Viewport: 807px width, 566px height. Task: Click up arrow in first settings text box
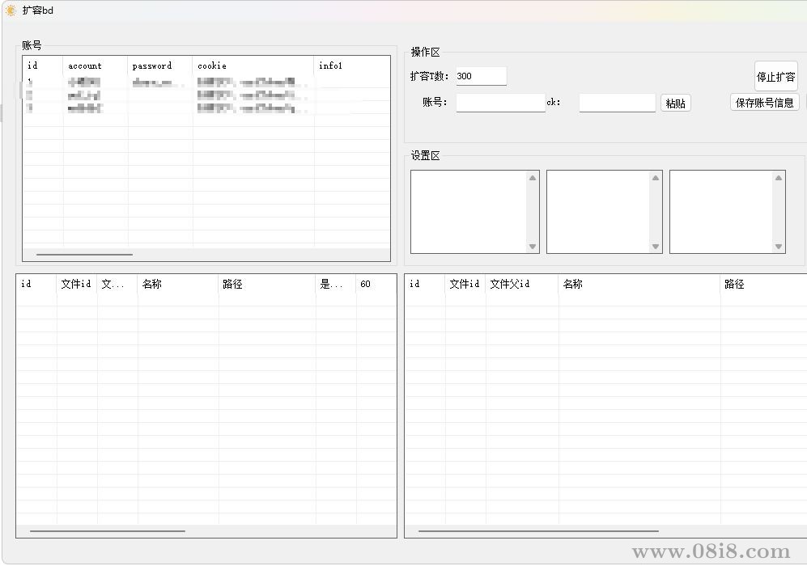(533, 178)
